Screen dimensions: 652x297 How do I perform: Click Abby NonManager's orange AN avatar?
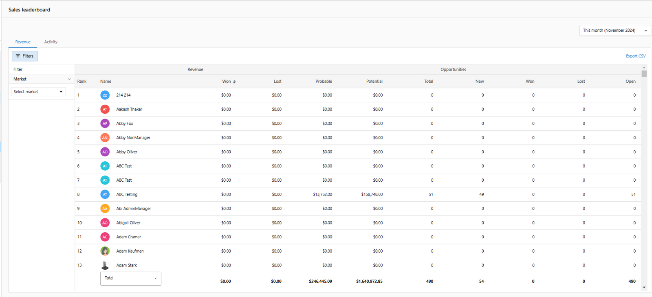(x=105, y=138)
